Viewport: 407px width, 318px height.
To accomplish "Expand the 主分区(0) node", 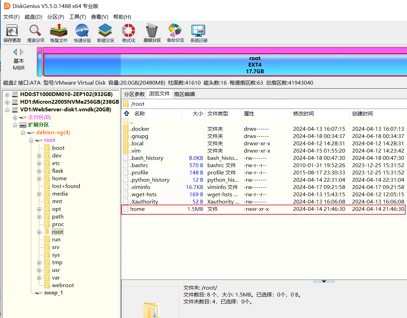I will tap(15, 118).
